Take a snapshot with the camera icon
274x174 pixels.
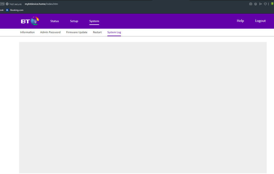tap(250, 4)
